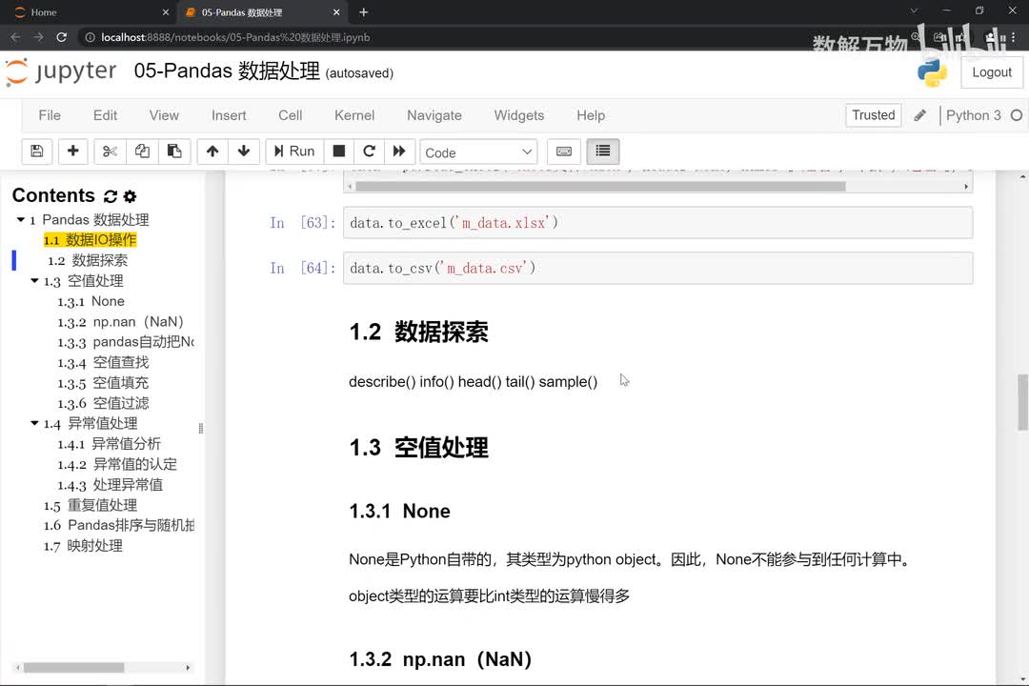This screenshot has width=1029, height=686.
Task: Click the Logout button
Action: [992, 72]
